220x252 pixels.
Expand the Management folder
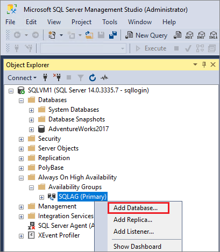(x=21, y=207)
